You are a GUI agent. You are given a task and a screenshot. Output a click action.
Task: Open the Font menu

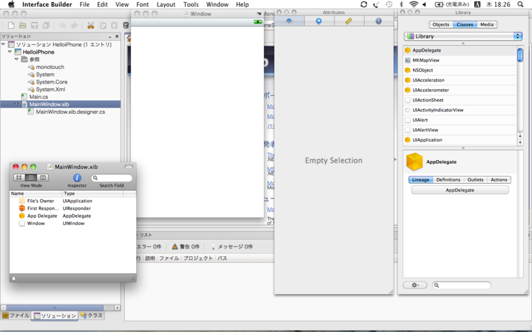click(x=142, y=5)
